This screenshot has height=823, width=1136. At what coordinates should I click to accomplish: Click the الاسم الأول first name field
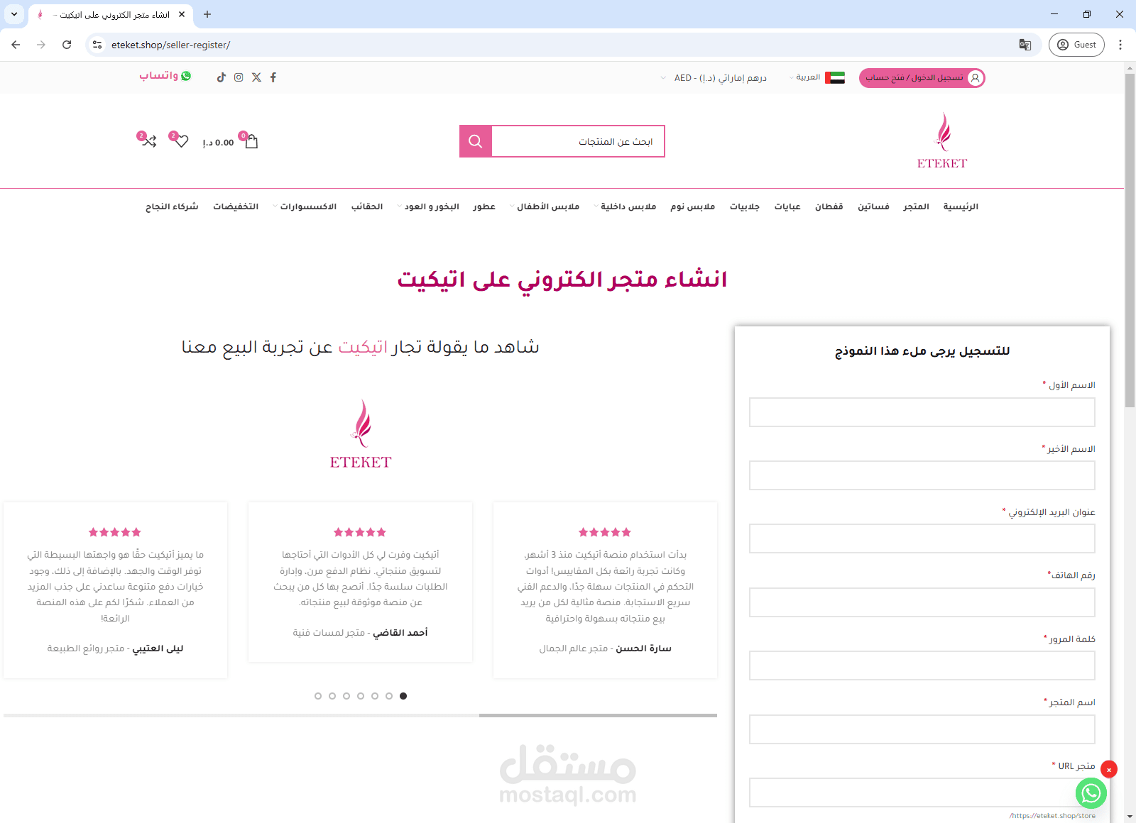pos(922,412)
